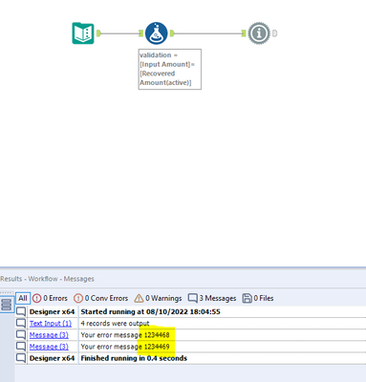Image resolution: width=366 pixels, height=382 pixels.
Task: Click the Message tool input anchor
Action: click(244, 33)
